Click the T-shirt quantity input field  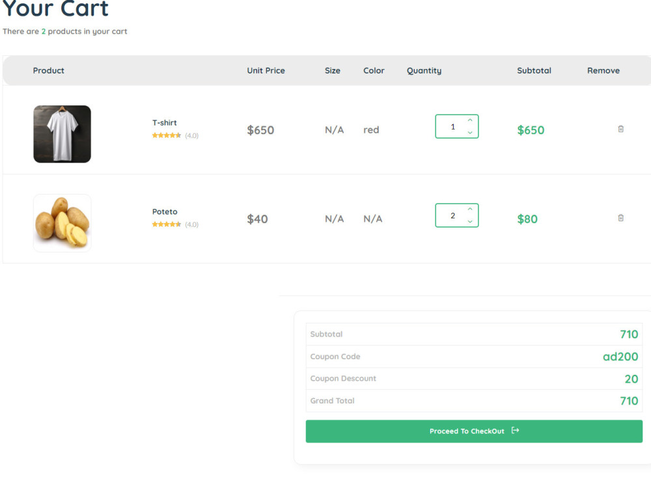pos(457,127)
